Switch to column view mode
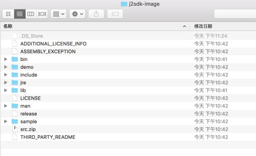Image resolution: width=256 pixels, height=156 pixels. tap(31, 14)
